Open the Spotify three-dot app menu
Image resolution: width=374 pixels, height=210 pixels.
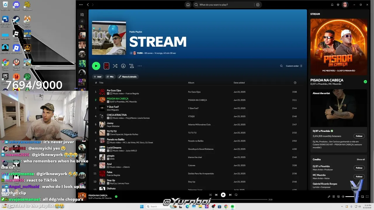point(81,5)
